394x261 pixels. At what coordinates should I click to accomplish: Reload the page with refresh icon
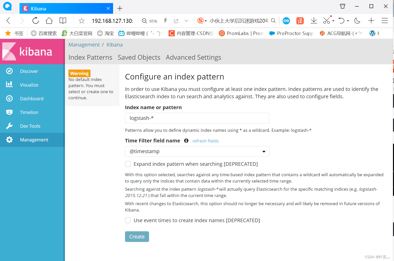[x=35, y=21]
